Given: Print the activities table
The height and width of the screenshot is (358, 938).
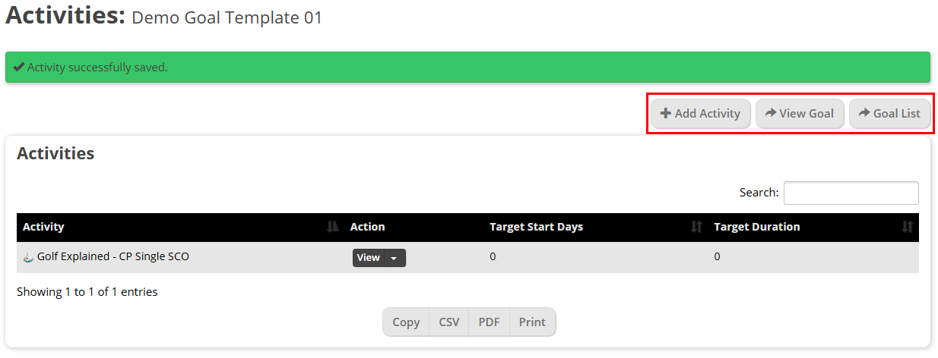Looking at the screenshot, I should click(533, 322).
